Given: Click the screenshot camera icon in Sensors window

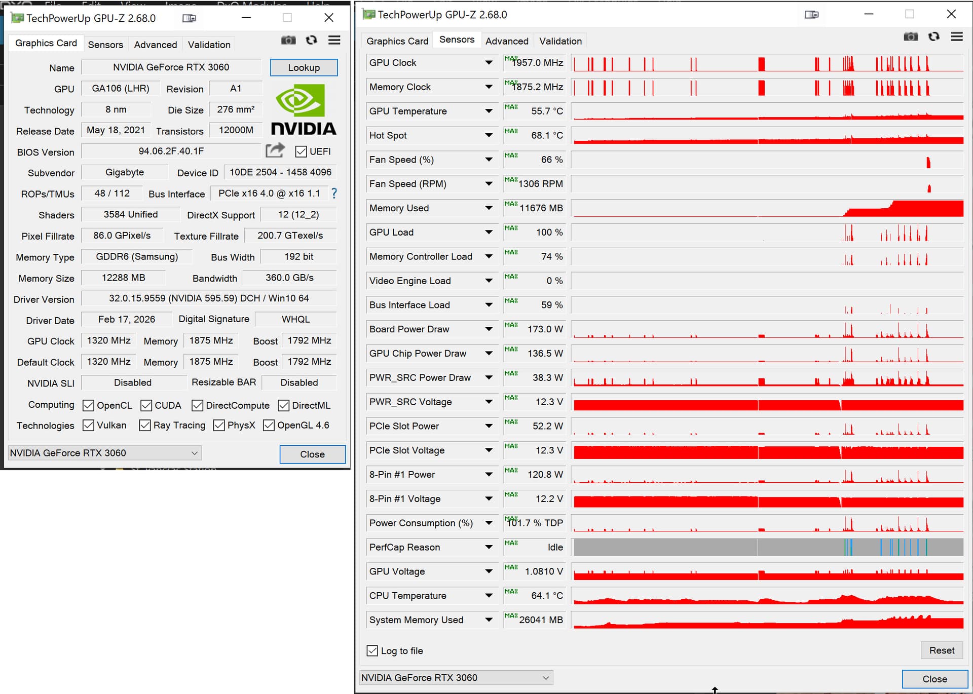Looking at the screenshot, I should click(x=911, y=37).
